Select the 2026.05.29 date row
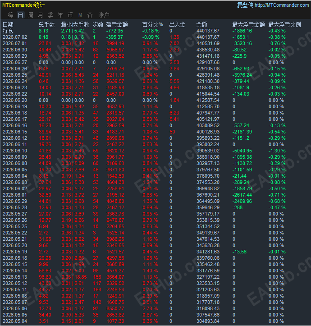The width and height of the screenshot is (311, 326). tap(15, 201)
